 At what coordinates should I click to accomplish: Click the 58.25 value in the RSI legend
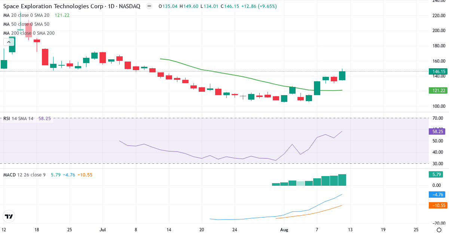(45, 119)
